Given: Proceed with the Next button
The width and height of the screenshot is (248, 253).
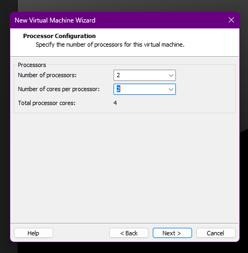Looking at the screenshot, I should click(172, 233).
